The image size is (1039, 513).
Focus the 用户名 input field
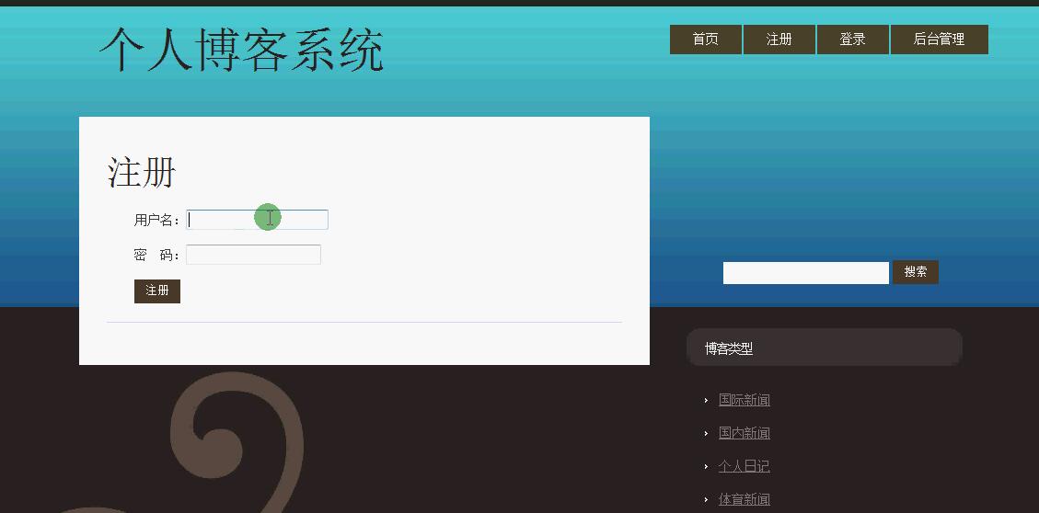click(x=257, y=220)
